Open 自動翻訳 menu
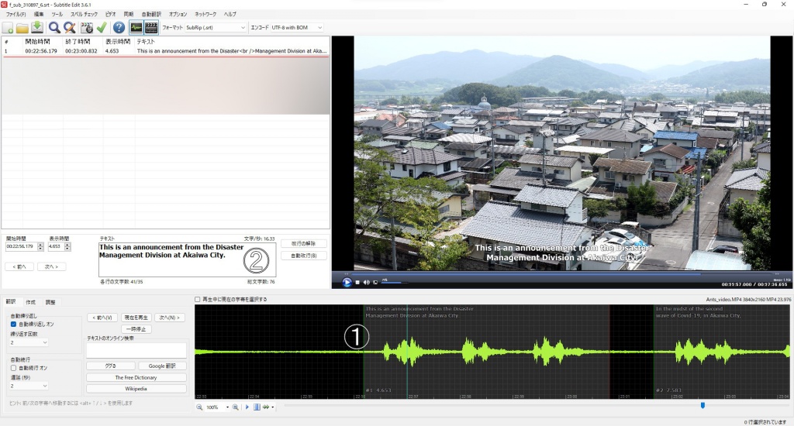 tap(151, 14)
